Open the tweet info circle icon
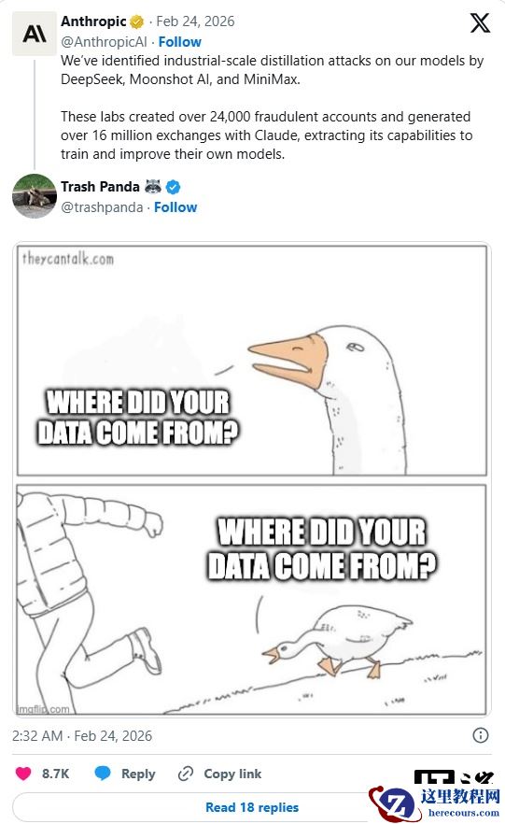 (481, 735)
